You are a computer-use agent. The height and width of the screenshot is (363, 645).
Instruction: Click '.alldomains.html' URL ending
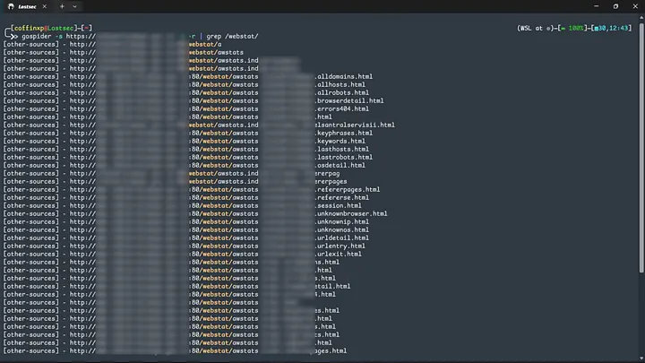(x=343, y=76)
